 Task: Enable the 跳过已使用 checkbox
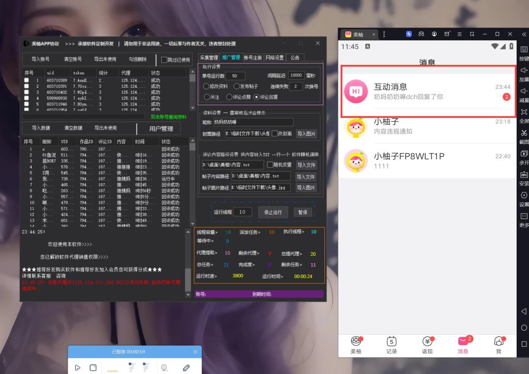[x=164, y=59]
